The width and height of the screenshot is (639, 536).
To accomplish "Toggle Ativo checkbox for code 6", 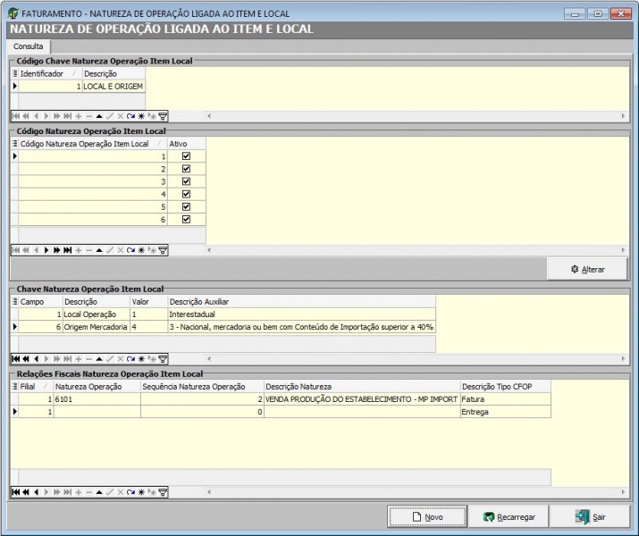I will point(186,219).
